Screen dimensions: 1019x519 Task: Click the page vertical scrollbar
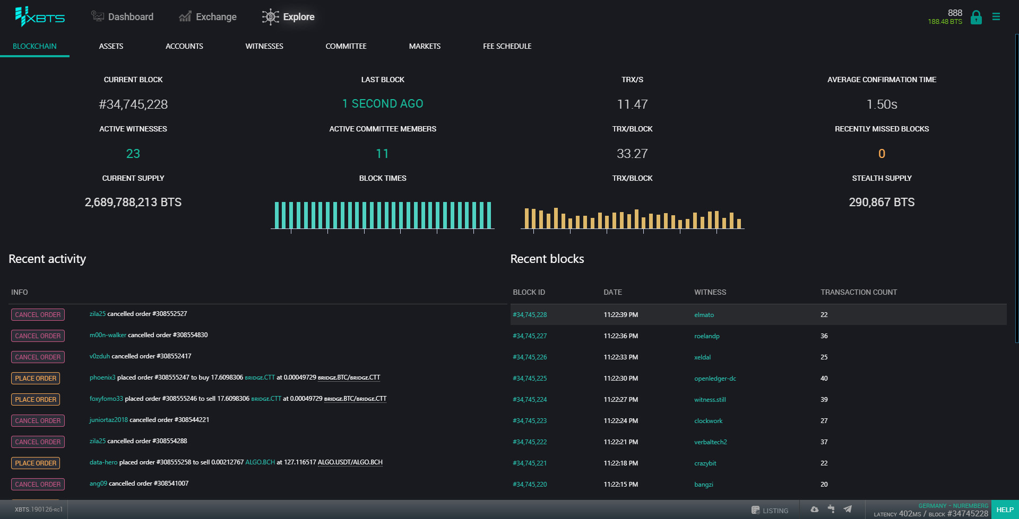(x=1016, y=188)
